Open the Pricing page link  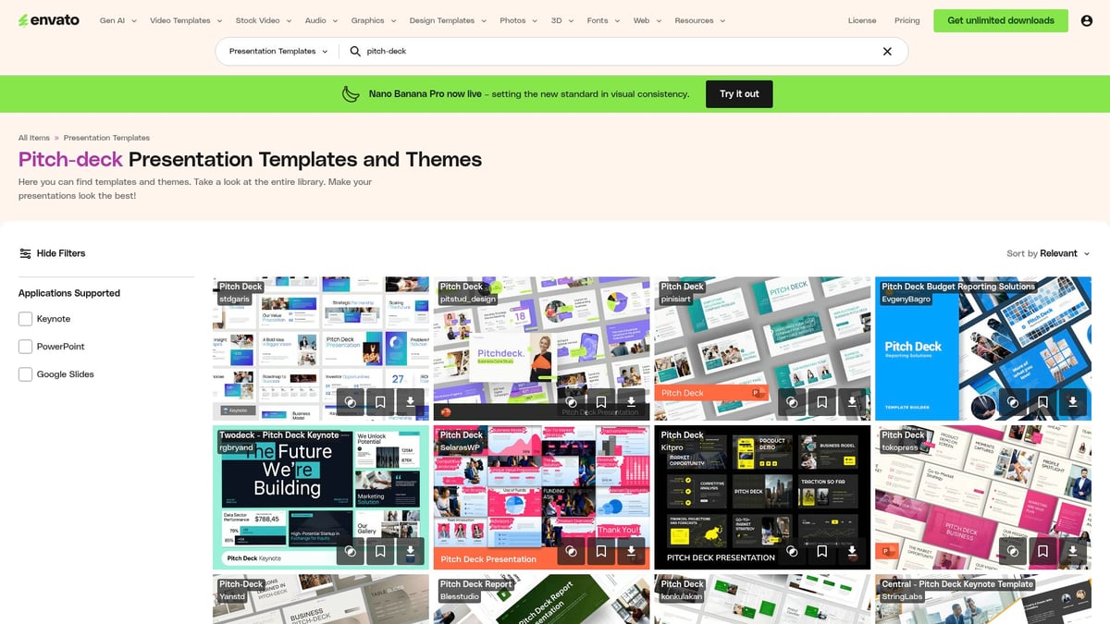[x=906, y=19]
